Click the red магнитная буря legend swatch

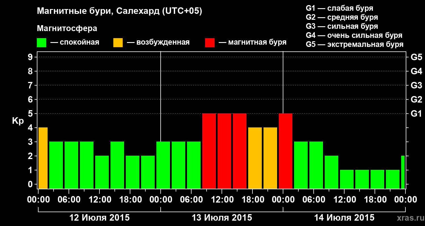(x=210, y=43)
